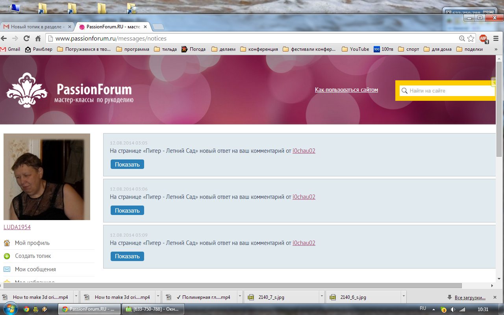Open the network signal icon in the tray
Viewport: 504px width, 315px height.
(x=463, y=309)
